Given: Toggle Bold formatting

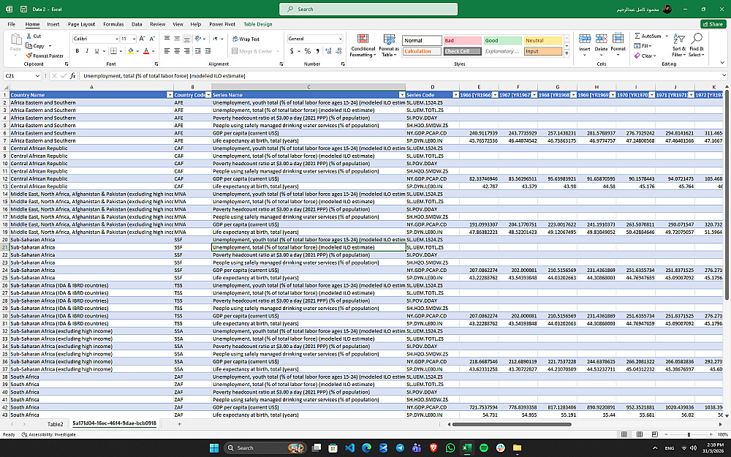Looking at the screenshot, I should (x=77, y=51).
